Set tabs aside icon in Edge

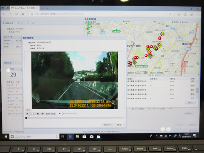pos(8,8)
